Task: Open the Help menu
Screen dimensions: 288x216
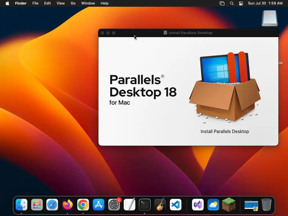Action: click(x=105, y=3)
